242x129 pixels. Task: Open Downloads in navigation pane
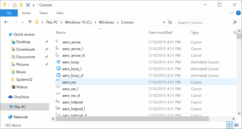26,49
